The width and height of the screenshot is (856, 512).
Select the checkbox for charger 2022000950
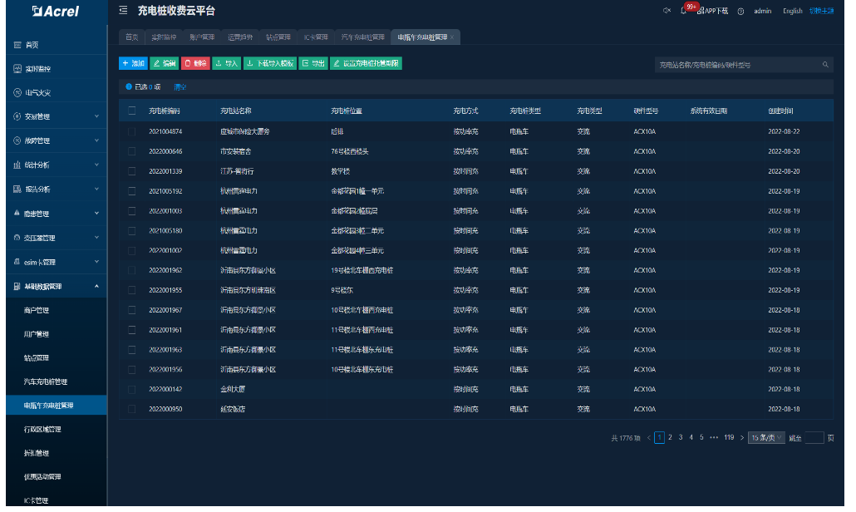pos(132,409)
